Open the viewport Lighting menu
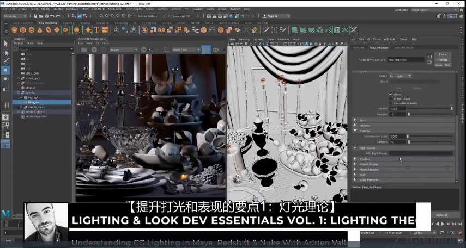Image resolution: width=466 pixels, height=248 pixels. click(x=258, y=39)
